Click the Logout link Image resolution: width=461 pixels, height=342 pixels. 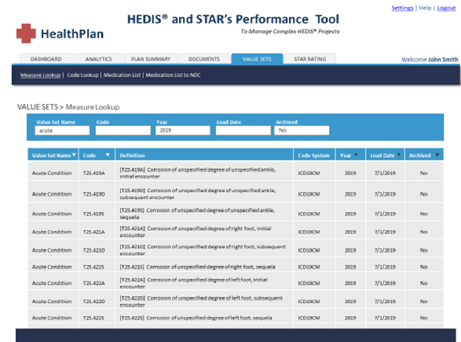point(446,8)
